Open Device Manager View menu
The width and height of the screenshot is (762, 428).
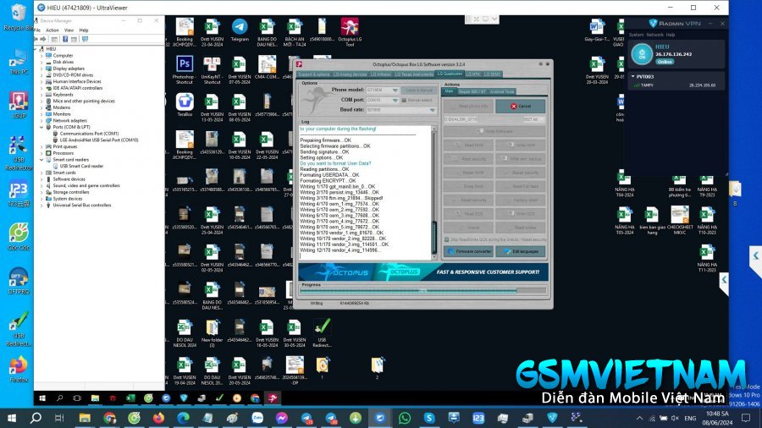pos(69,30)
